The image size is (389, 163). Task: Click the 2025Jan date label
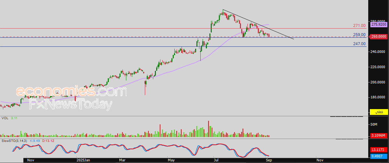[83, 160]
